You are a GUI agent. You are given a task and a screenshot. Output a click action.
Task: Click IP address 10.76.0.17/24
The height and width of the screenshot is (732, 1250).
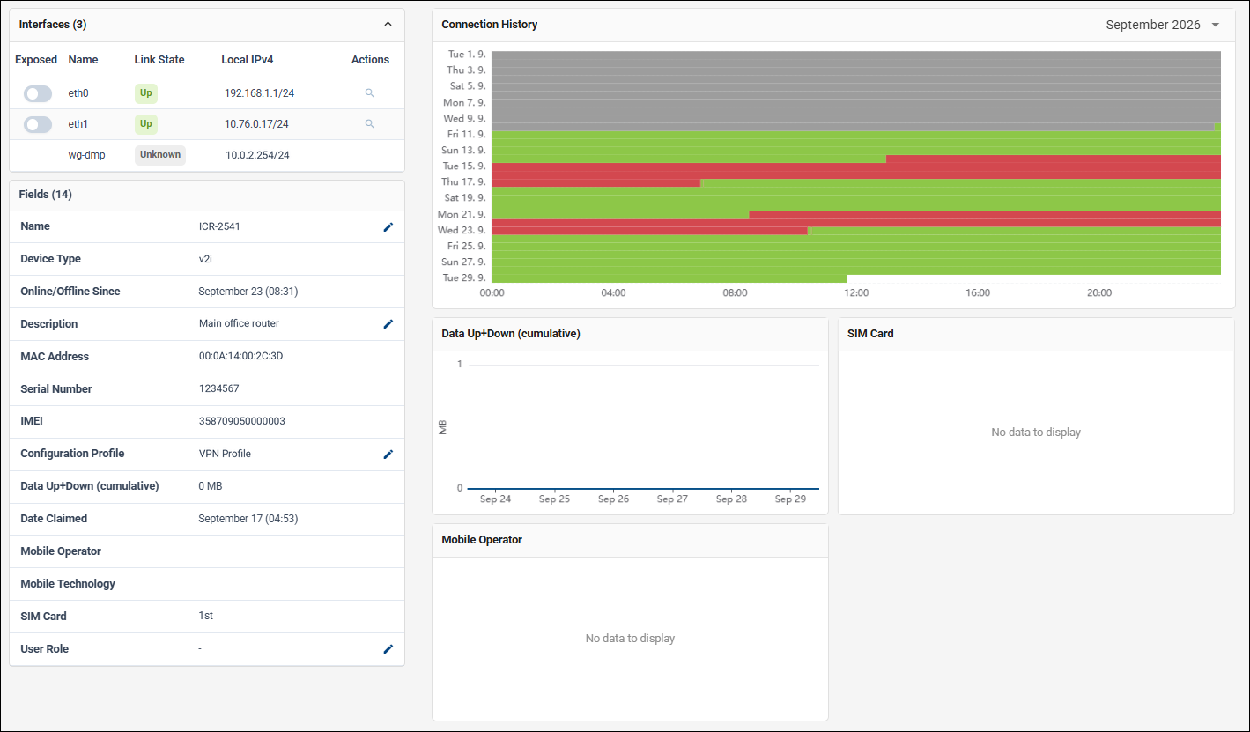point(256,124)
